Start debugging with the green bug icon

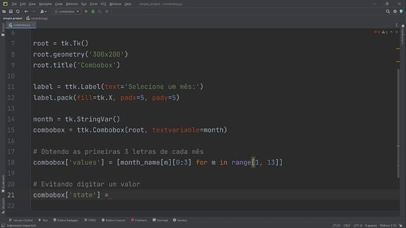93,11
